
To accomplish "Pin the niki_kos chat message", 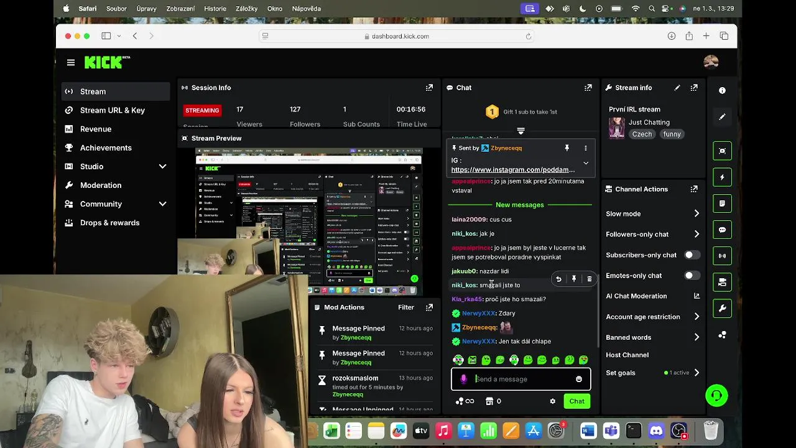I will pyautogui.click(x=574, y=279).
